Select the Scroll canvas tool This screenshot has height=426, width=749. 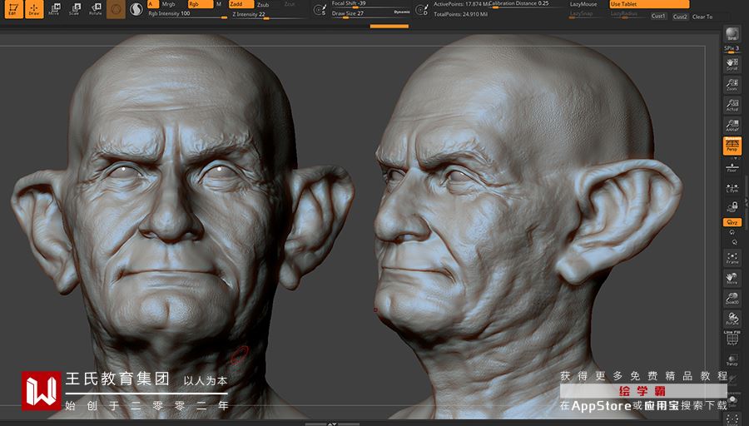(x=732, y=63)
